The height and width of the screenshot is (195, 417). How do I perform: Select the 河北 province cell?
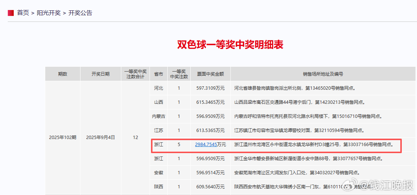coord(159,88)
